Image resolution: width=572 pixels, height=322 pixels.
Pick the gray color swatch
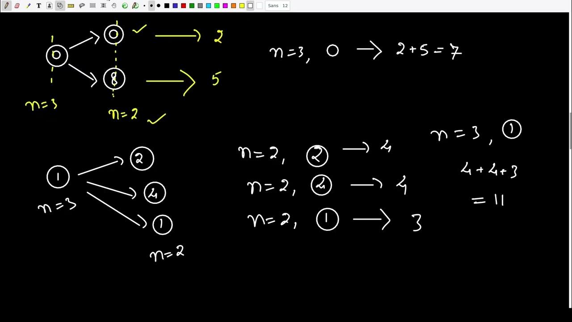200,5
